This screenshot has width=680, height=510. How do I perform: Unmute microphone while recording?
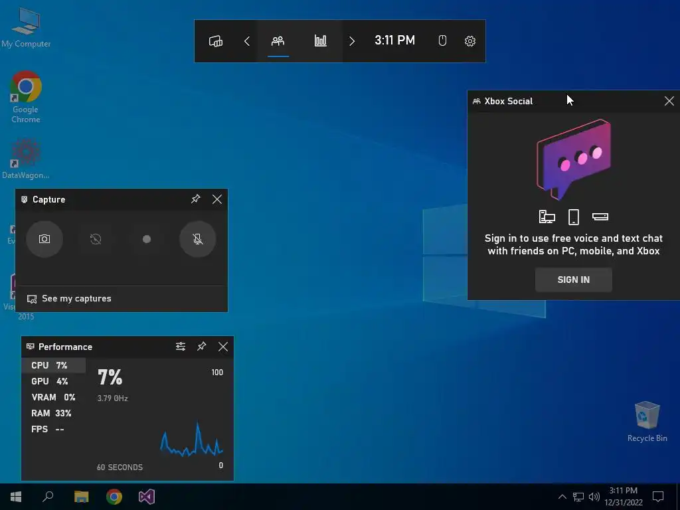pyautogui.click(x=198, y=239)
